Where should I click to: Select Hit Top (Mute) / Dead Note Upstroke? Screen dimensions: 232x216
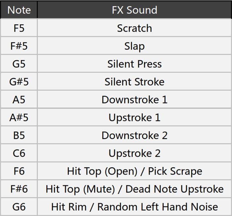coord(134,189)
